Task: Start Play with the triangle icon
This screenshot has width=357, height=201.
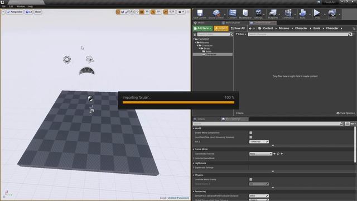Action: (x=317, y=13)
